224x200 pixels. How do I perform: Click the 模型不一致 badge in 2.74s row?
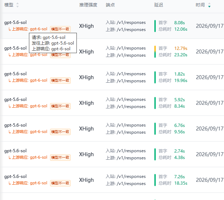[60, 157]
